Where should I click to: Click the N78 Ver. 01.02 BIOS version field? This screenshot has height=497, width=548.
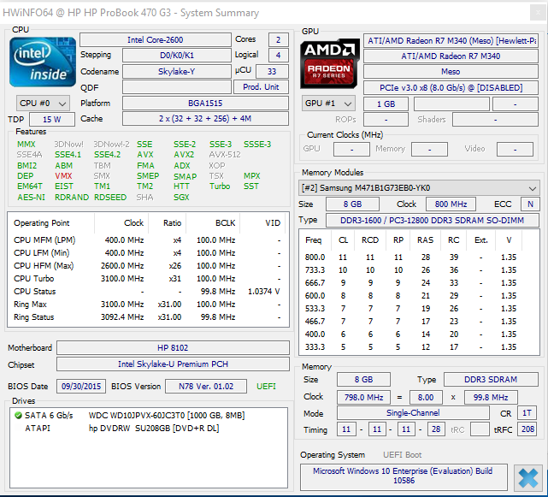point(206,387)
